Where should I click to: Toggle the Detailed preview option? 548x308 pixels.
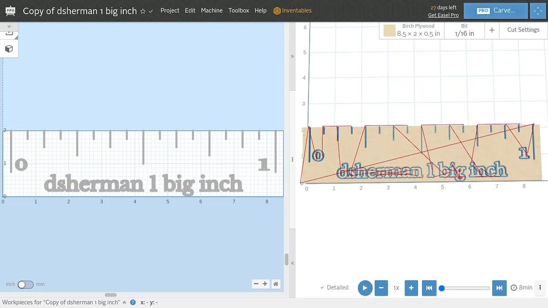334,287
